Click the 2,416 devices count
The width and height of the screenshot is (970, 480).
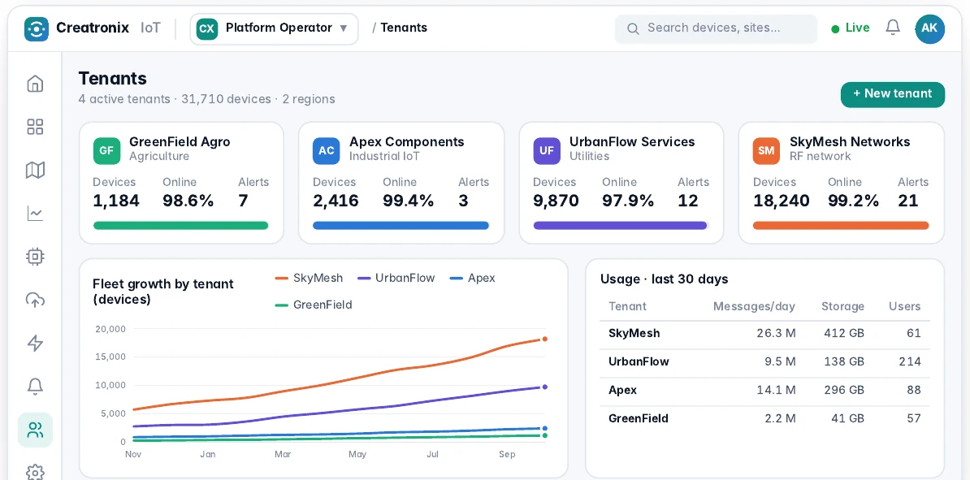(x=336, y=201)
